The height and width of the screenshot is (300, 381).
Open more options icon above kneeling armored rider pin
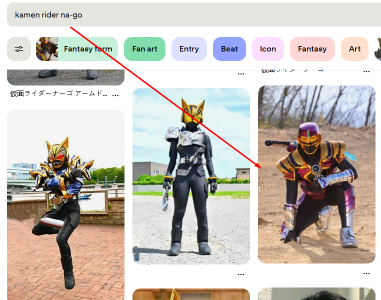tap(366, 71)
